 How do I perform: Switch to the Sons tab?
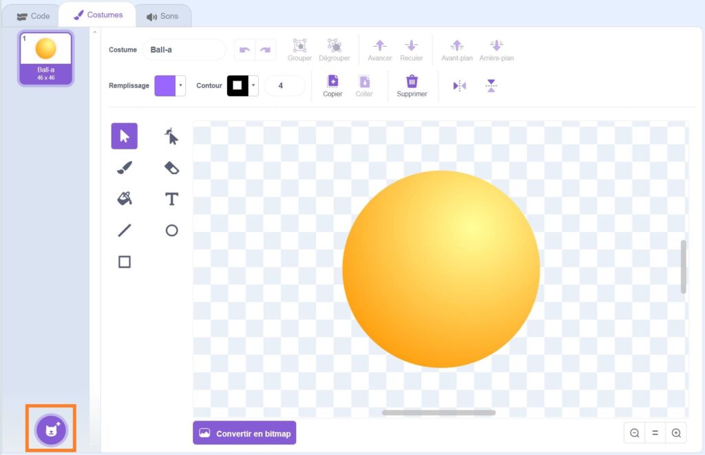point(162,16)
